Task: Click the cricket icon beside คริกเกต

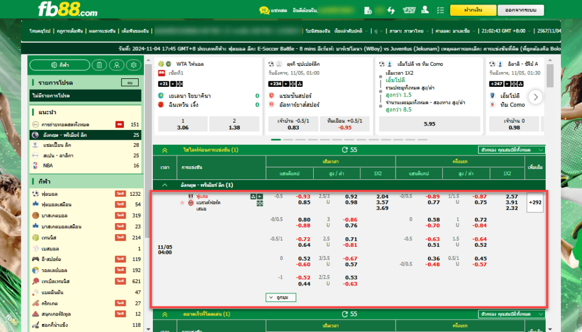Action: tap(36, 303)
